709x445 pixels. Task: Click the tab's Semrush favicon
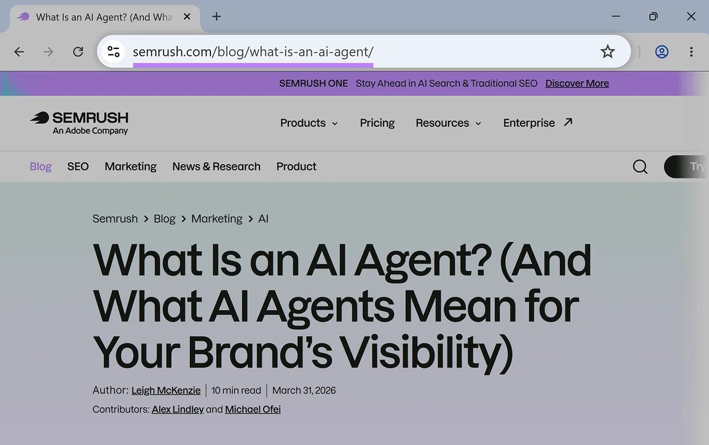tap(23, 17)
